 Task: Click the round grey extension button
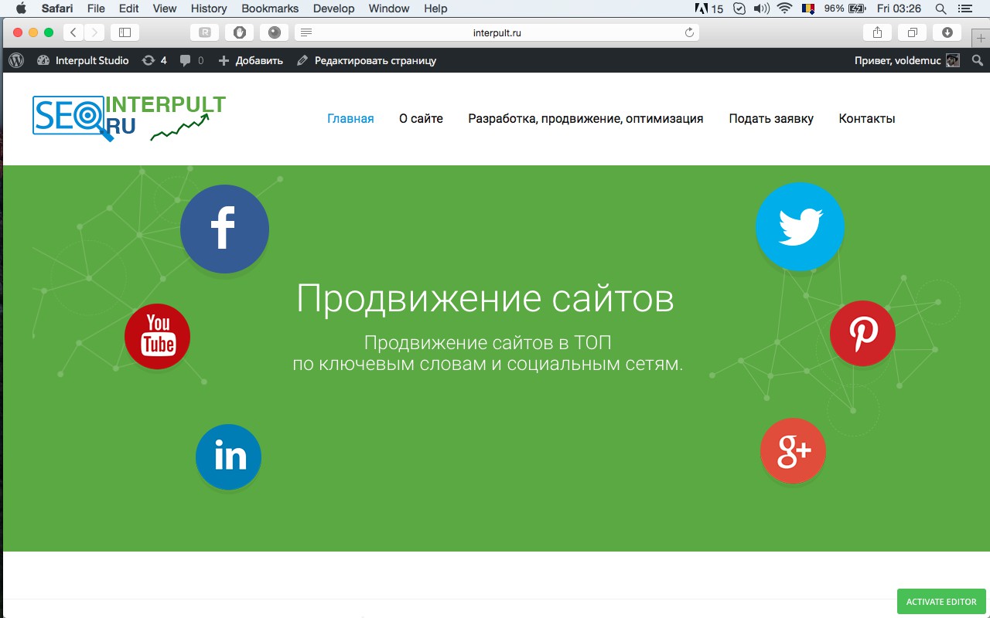click(x=274, y=32)
